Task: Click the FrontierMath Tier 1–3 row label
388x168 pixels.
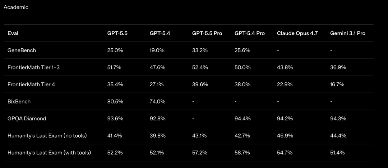Action: tap(33, 67)
